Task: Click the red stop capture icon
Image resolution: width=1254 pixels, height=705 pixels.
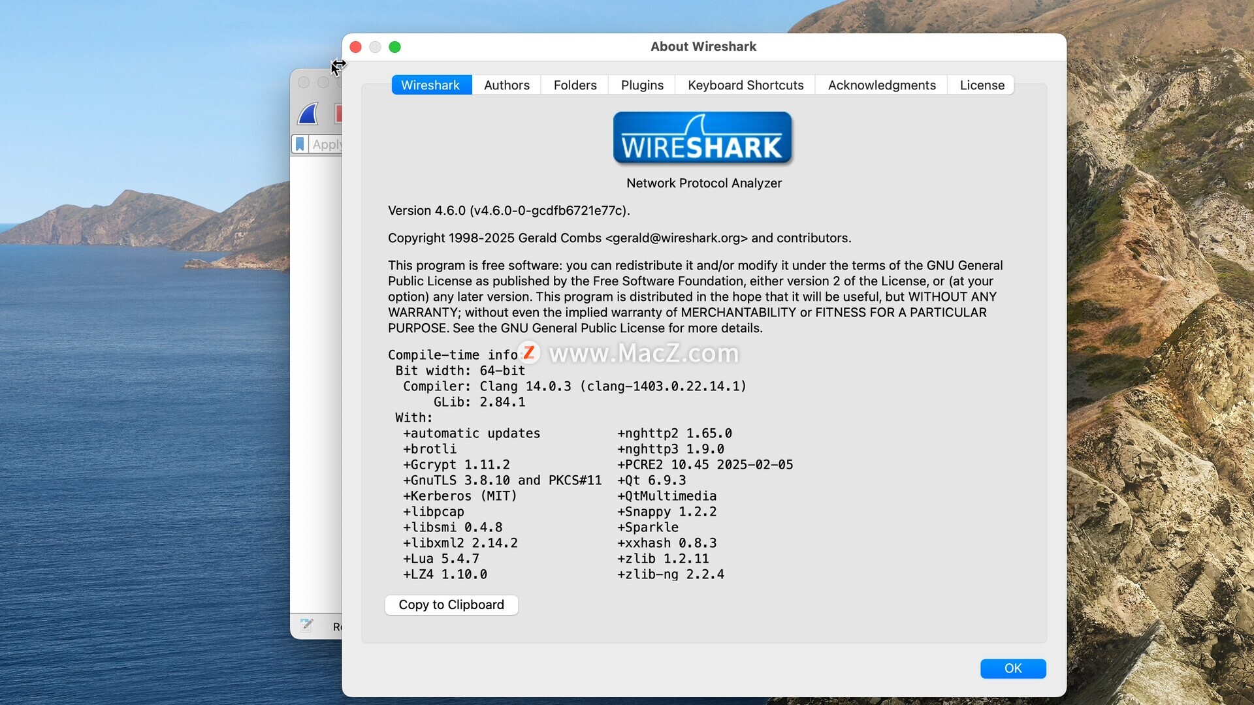Action: (338, 114)
